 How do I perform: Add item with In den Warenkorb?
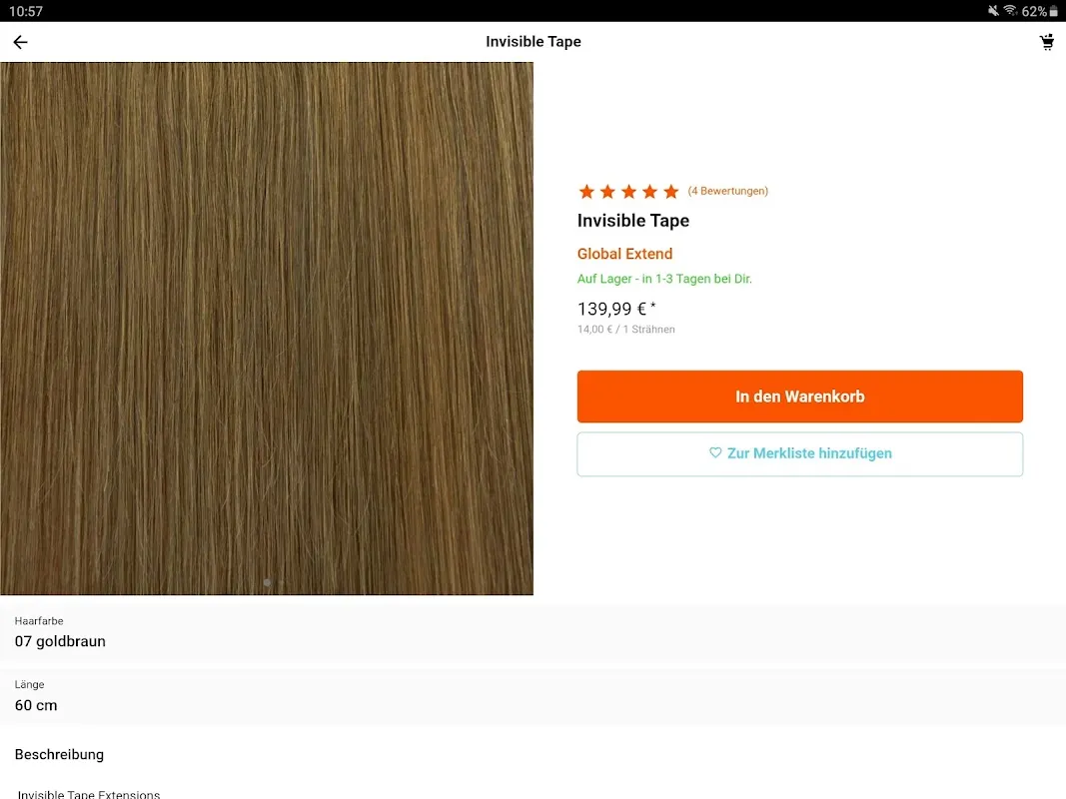799,397
